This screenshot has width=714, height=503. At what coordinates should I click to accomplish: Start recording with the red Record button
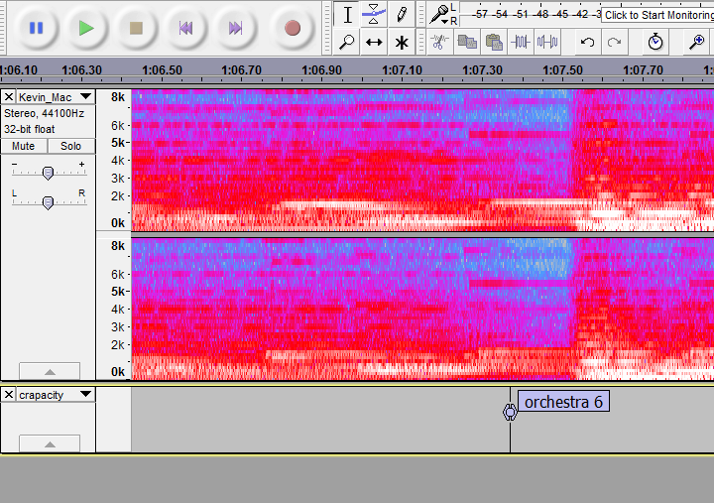click(292, 28)
